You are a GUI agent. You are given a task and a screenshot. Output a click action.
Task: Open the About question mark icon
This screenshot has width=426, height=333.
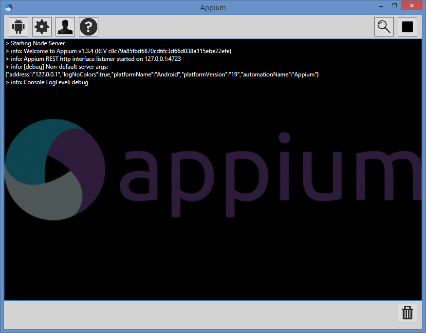(x=89, y=27)
